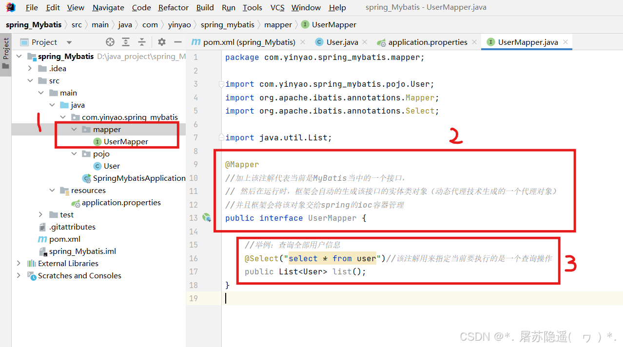Click the IntelliJ IDEA logo icon
This screenshot has height=347, width=623.
[11, 7]
